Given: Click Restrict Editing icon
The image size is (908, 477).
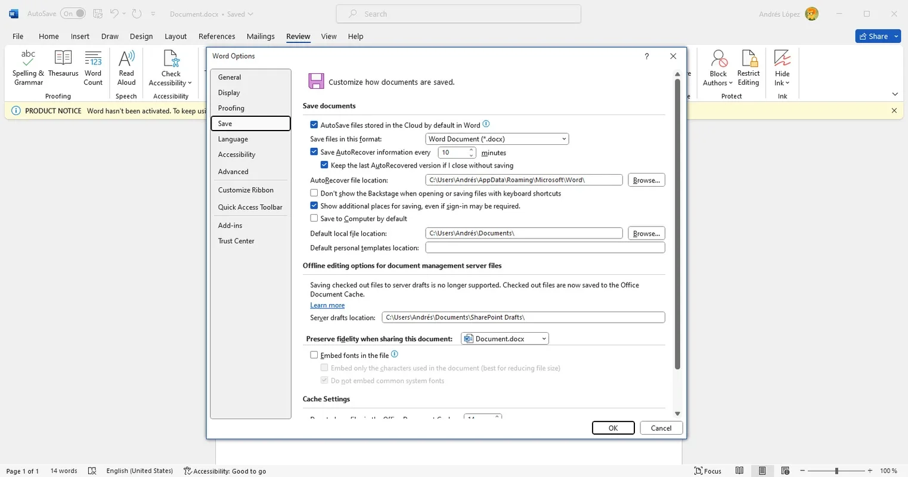Looking at the screenshot, I should tap(748, 58).
